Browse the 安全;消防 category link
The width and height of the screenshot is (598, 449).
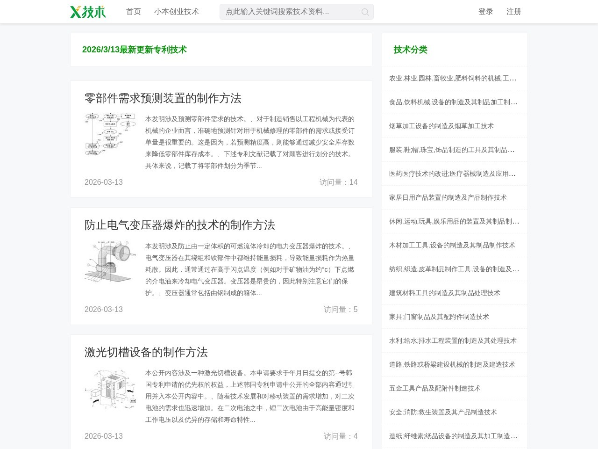(443, 412)
